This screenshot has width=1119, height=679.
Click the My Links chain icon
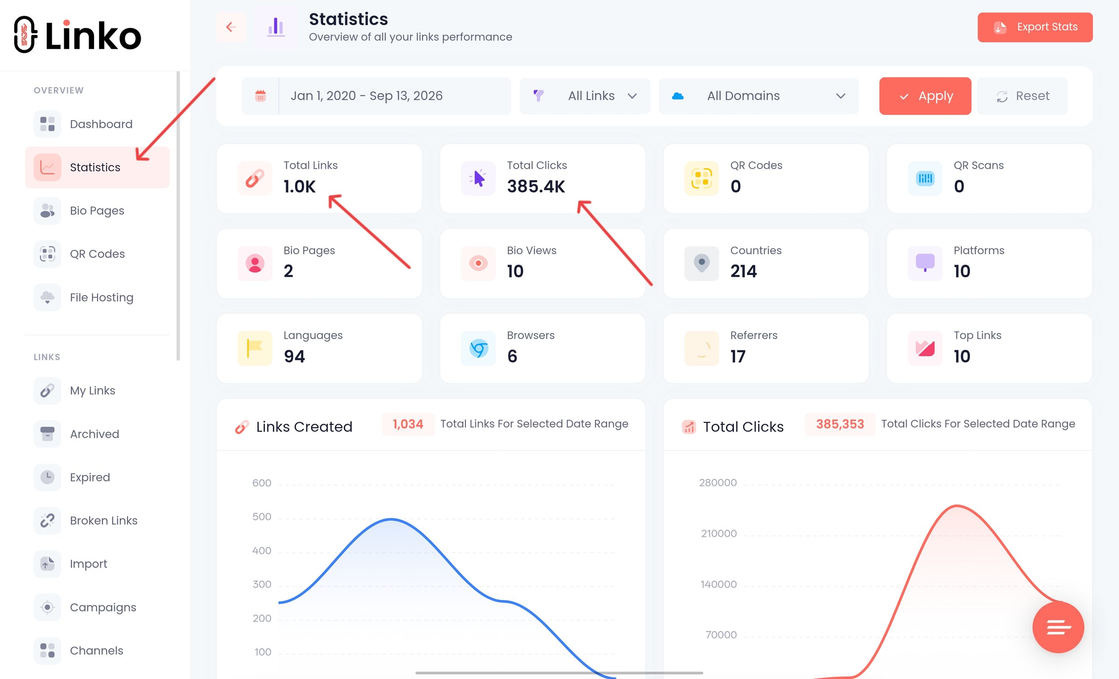(x=47, y=390)
